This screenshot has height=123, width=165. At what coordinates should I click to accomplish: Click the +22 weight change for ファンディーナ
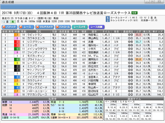point(84,52)
